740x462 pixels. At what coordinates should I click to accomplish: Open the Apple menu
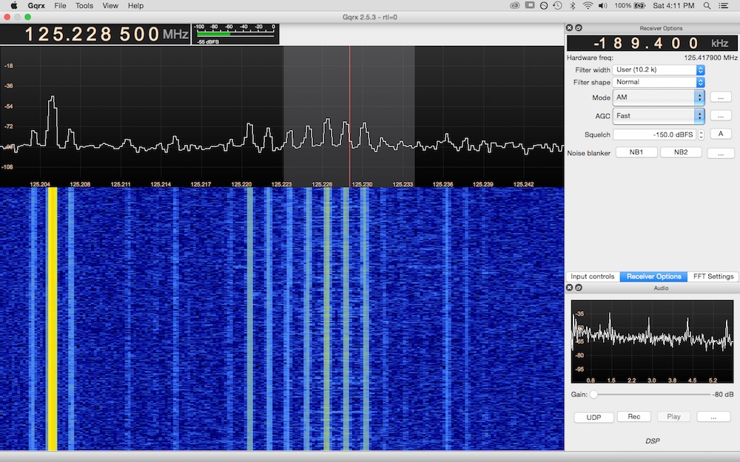(x=14, y=6)
